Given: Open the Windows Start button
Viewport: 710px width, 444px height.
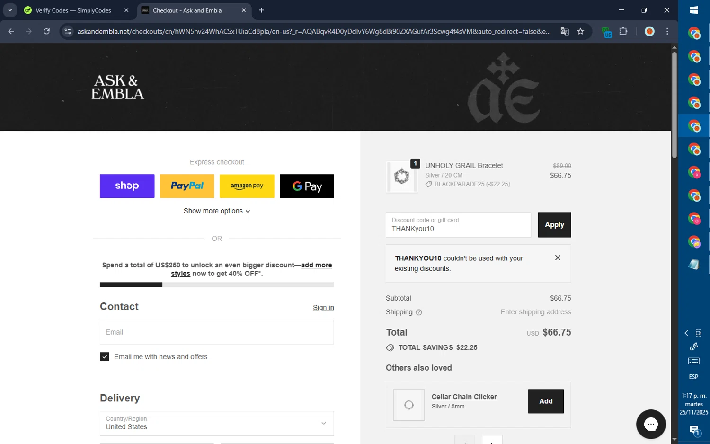Looking at the screenshot, I should [694, 10].
